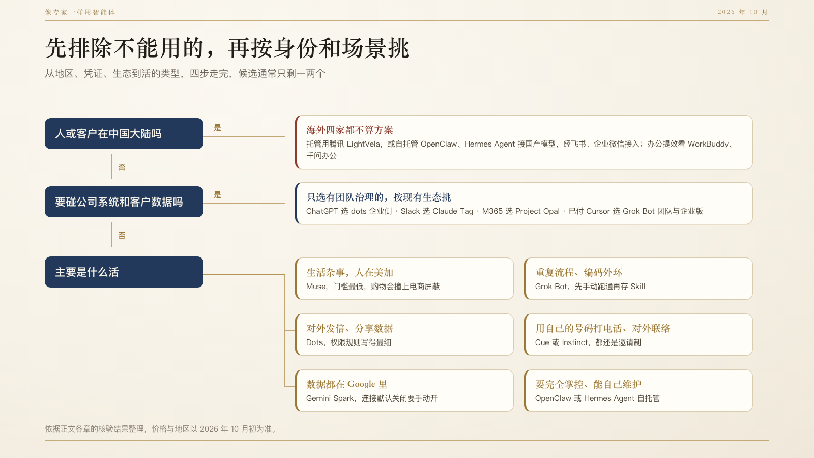The width and height of the screenshot is (814, 458).
Task: Click the 是 label beside 人或客户在中国大陆吗
Action: tap(218, 128)
